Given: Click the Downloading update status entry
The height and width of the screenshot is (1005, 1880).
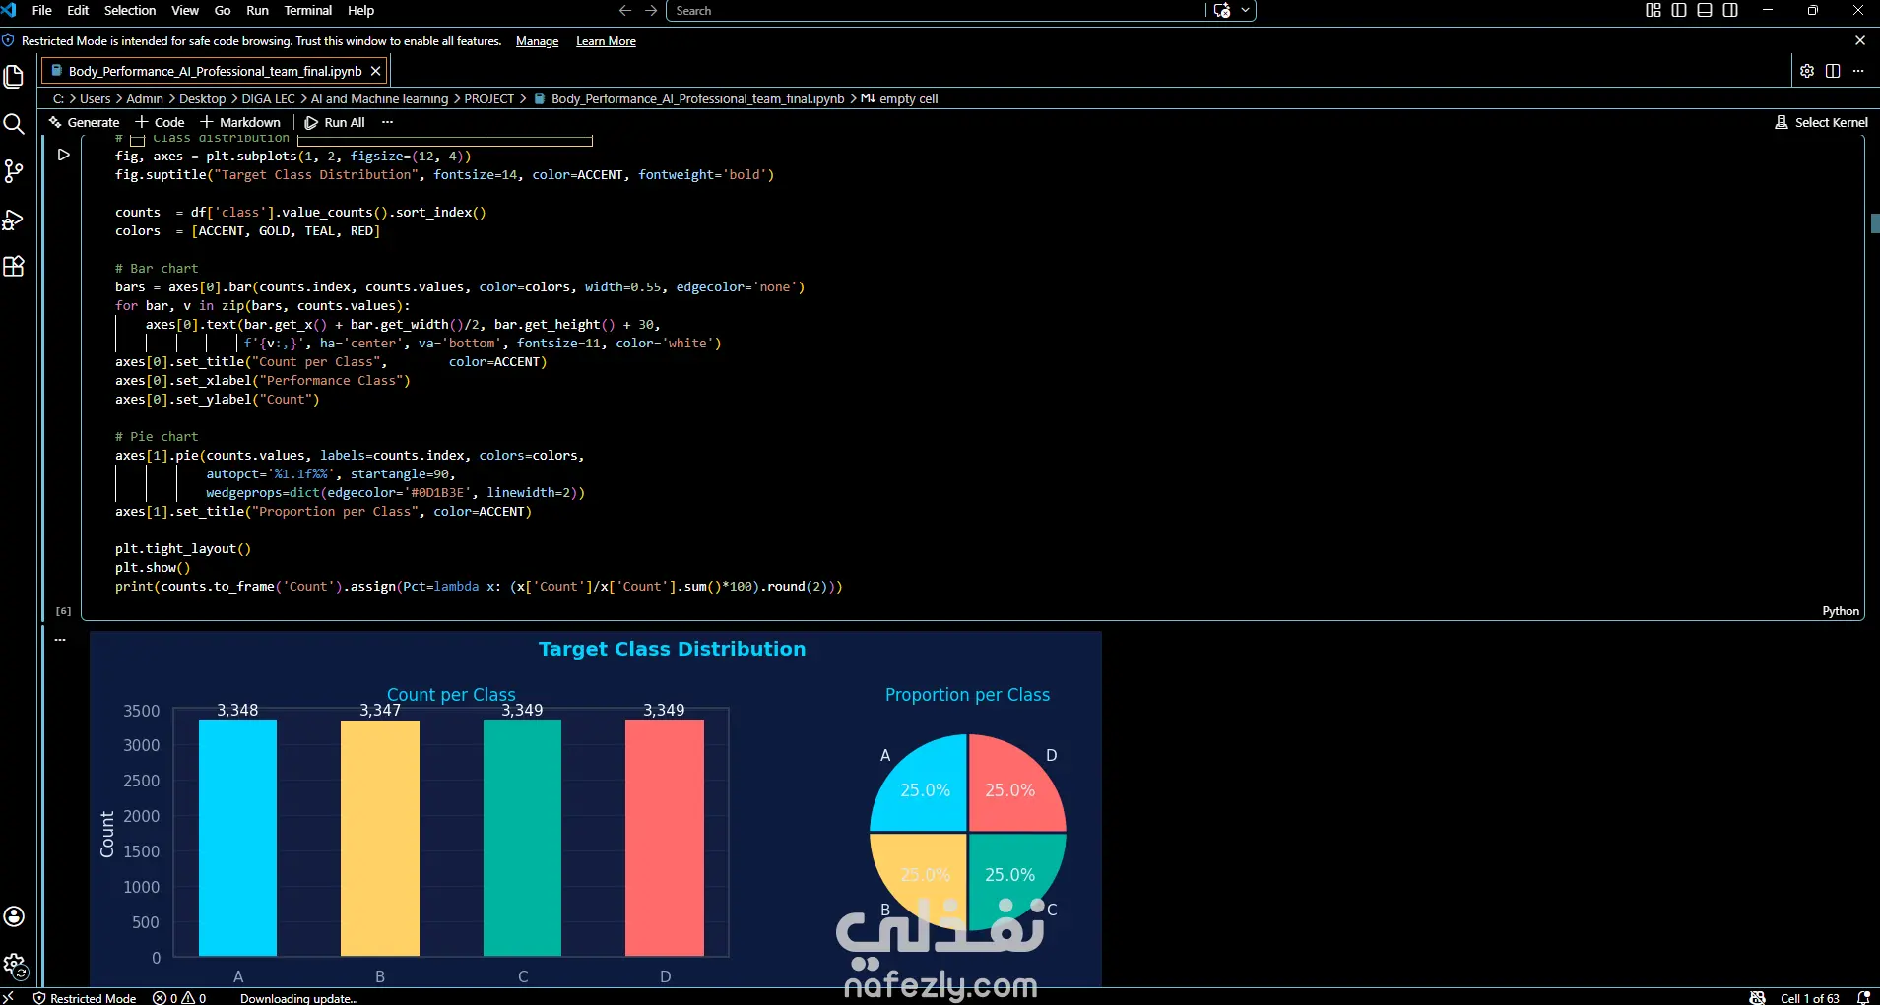Looking at the screenshot, I should pyautogui.click(x=298, y=997).
